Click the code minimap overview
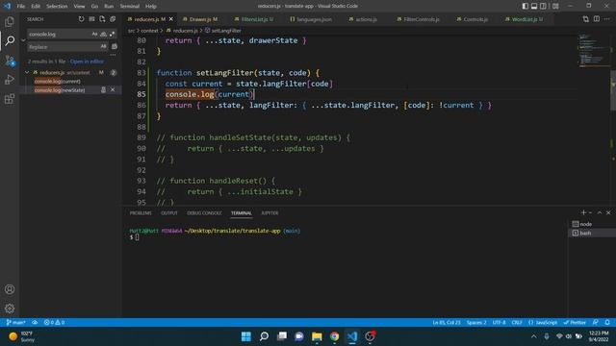This screenshot has height=346, width=616. point(593,51)
